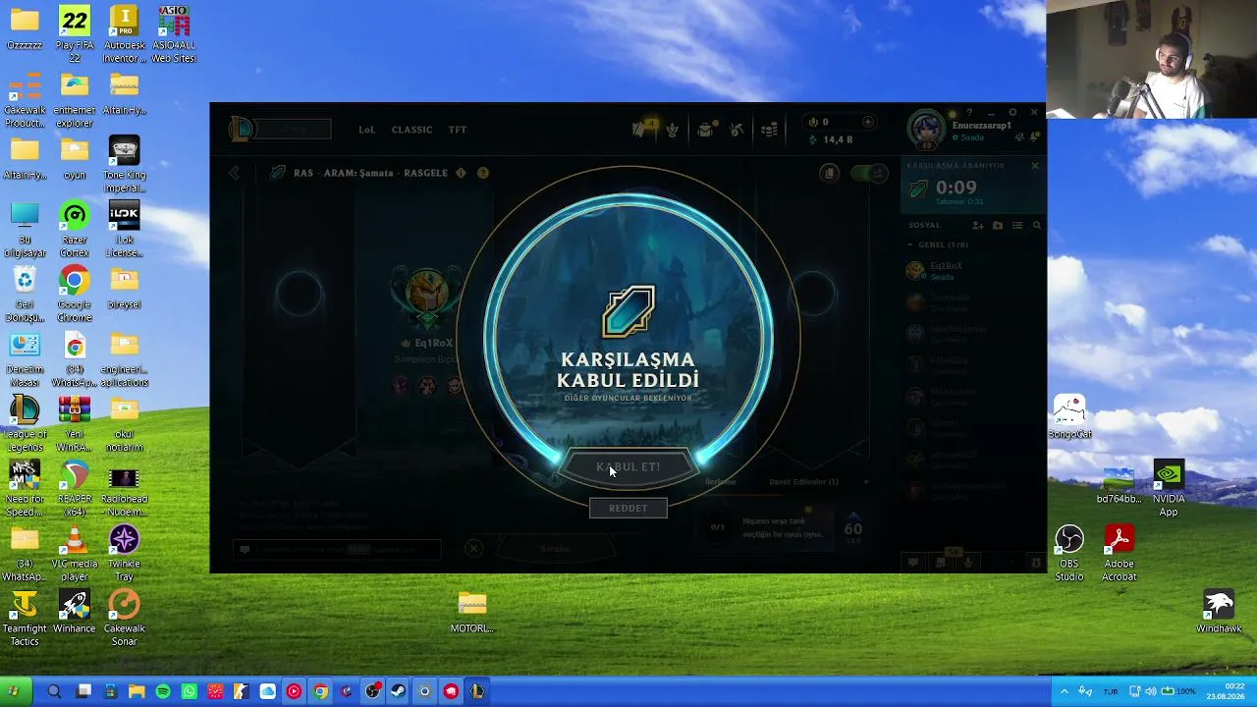The width and height of the screenshot is (1257, 707).
Task: Open the client settings gear
Action: pyautogui.click(x=1012, y=113)
